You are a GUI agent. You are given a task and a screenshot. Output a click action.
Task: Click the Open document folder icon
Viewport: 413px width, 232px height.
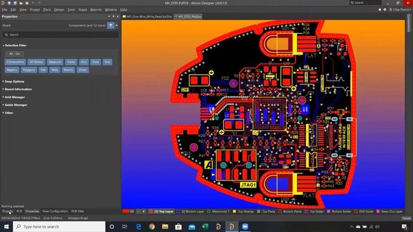tap(21, 3)
